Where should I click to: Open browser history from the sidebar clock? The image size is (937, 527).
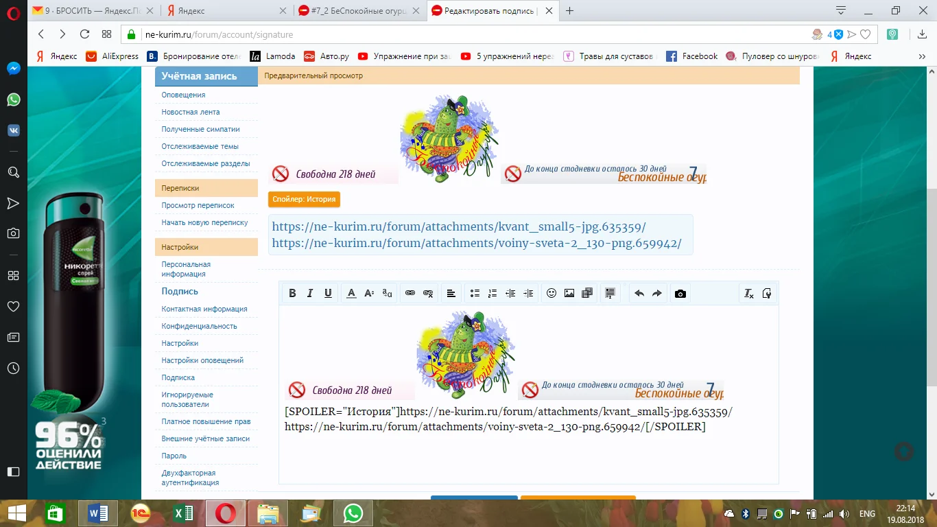click(13, 368)
